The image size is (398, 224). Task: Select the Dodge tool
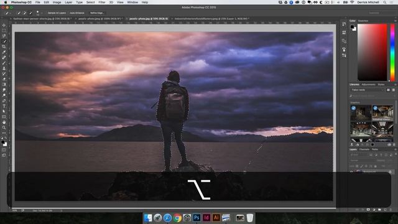point(4,95)
